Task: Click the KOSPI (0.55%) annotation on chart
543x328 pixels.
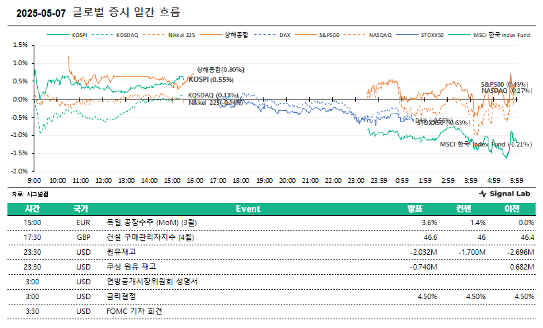Action: [212, 79]
